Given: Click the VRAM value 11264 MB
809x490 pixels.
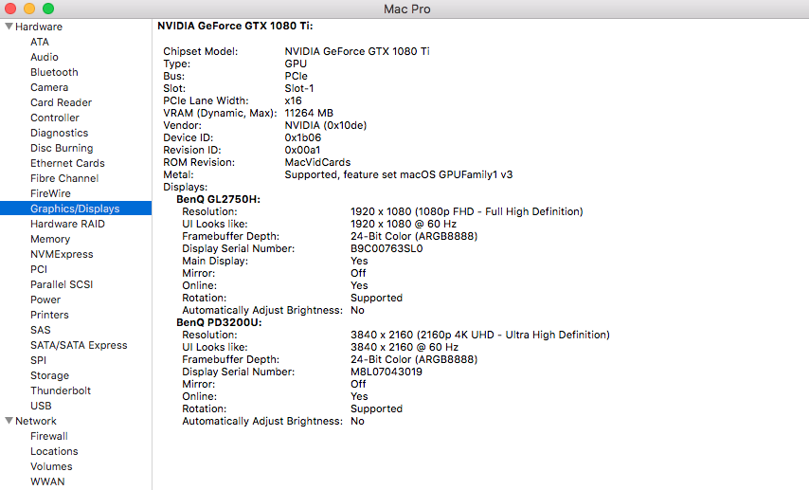Looking at the screenshot, I should click(309, 113).
